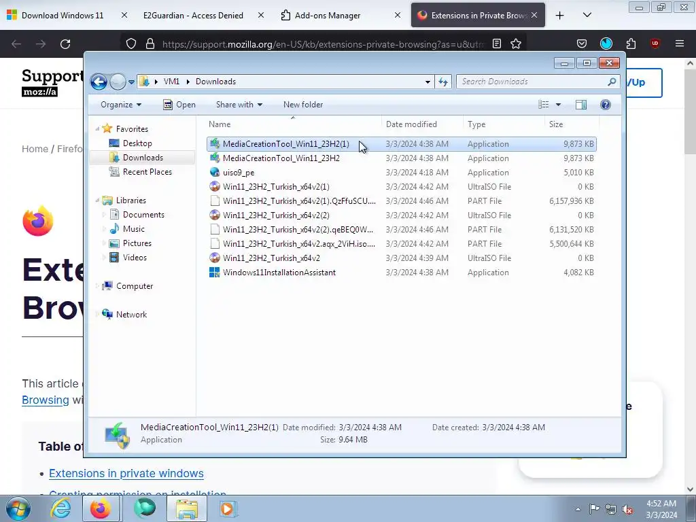Select the 6,131,520 KB PART file
The image size is (696, 522).
pos(401,230)
